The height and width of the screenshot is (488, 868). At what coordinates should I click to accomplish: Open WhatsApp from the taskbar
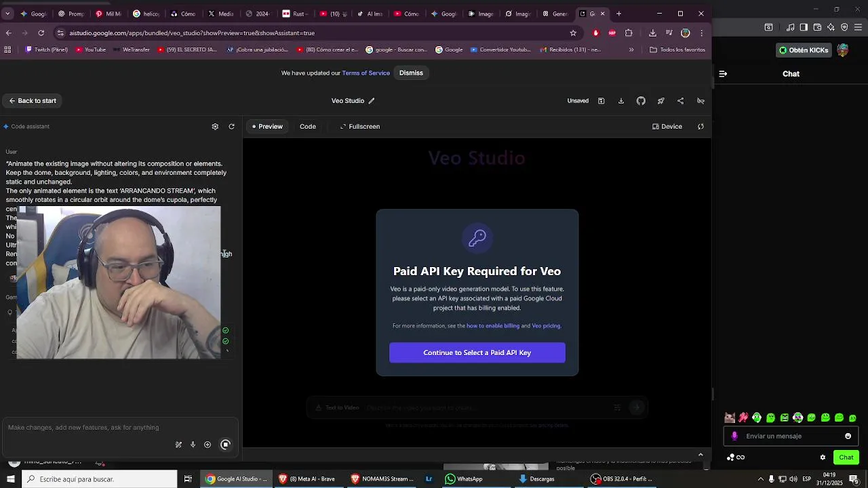pos(464,479)
